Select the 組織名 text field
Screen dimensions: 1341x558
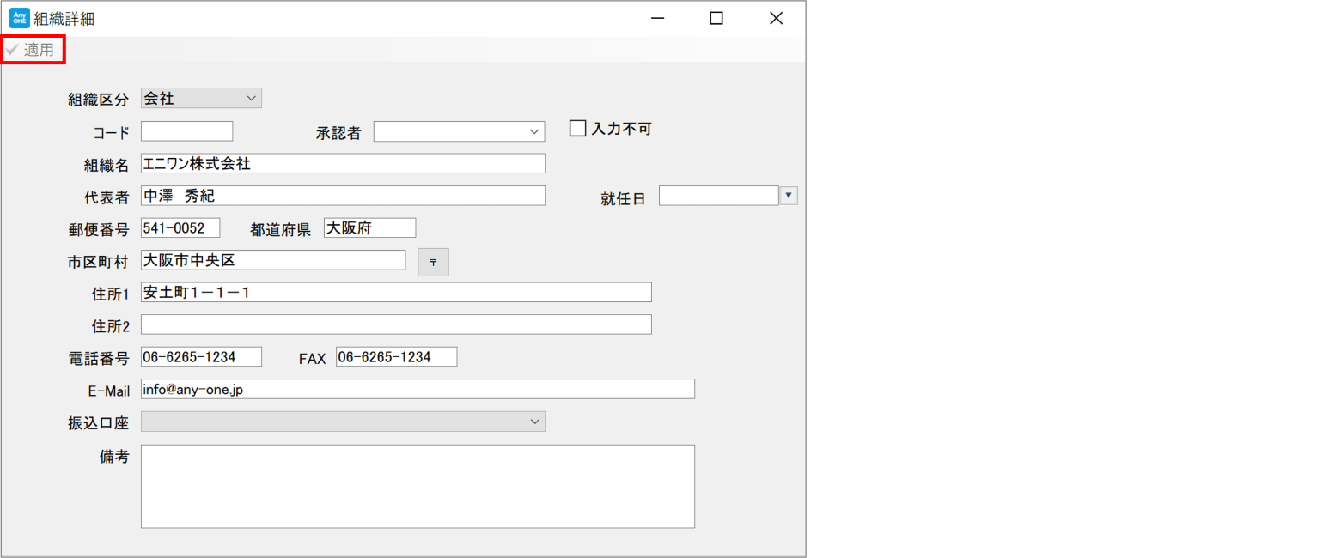click(x=342, y=163)
